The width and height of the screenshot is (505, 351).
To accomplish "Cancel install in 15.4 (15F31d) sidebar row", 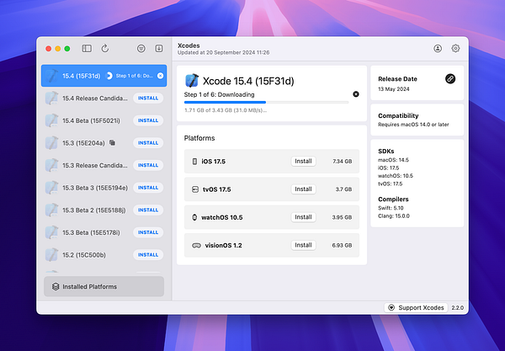I will [x=160, y=76].
